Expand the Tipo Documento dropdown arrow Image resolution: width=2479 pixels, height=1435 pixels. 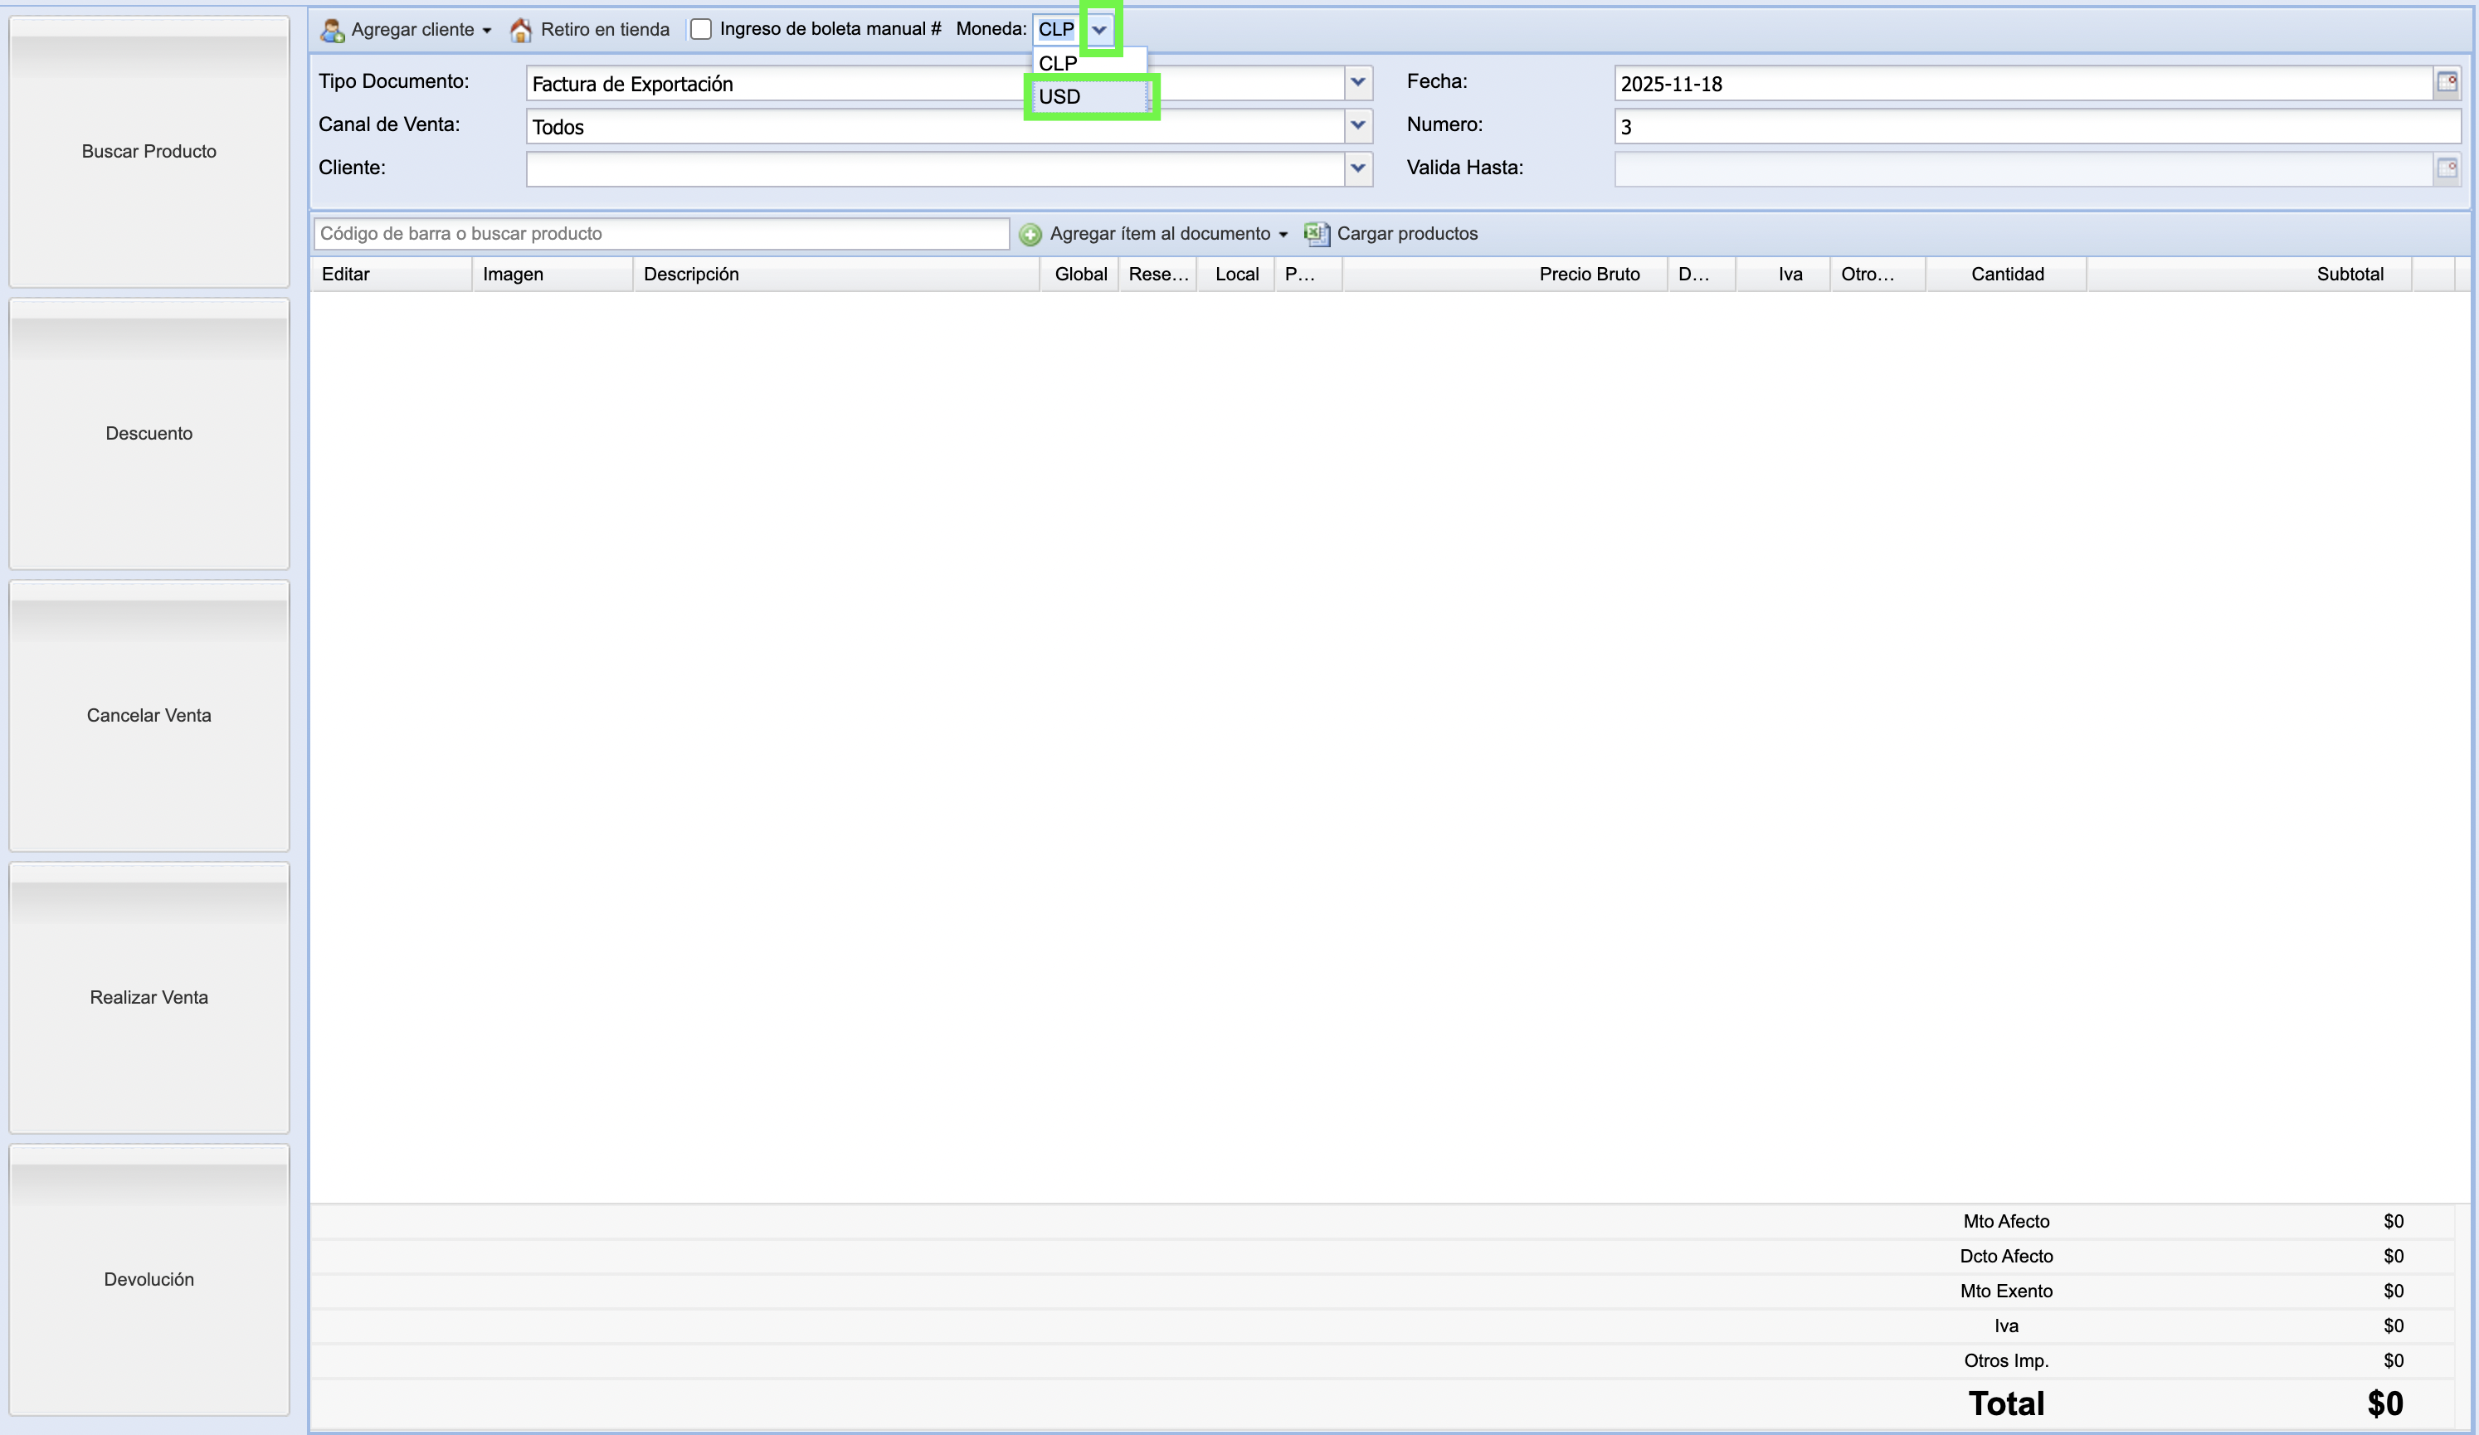(x=1357, y=83)
